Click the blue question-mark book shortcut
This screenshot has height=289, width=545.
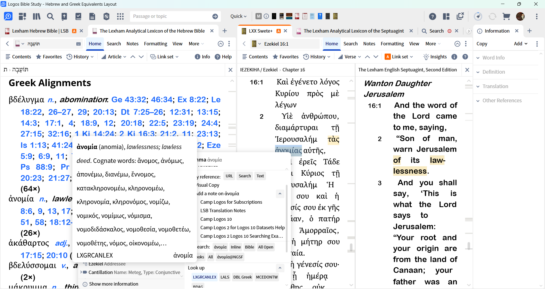point(320,16)
